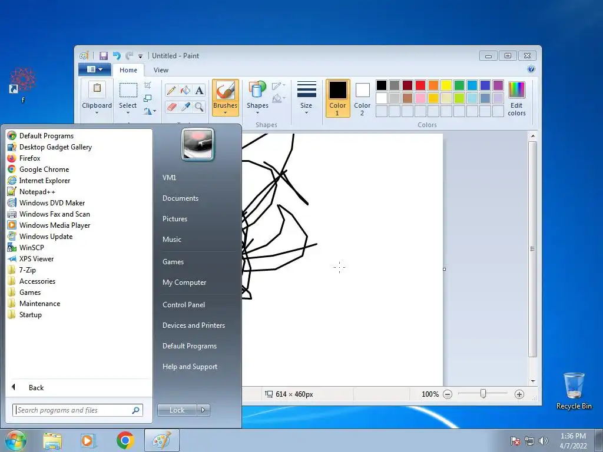The width and height of the screenshot is (603, 452).
Task: Open the Paint file menu dropdown
Action: click(95, 69)
